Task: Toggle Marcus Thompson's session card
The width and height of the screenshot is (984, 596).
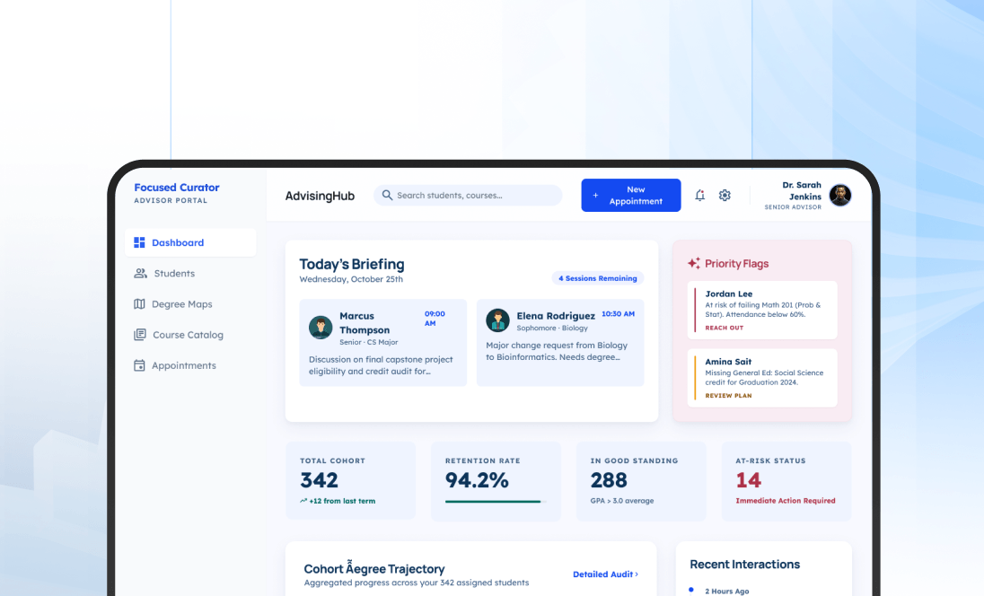Action: coord(382,342)
